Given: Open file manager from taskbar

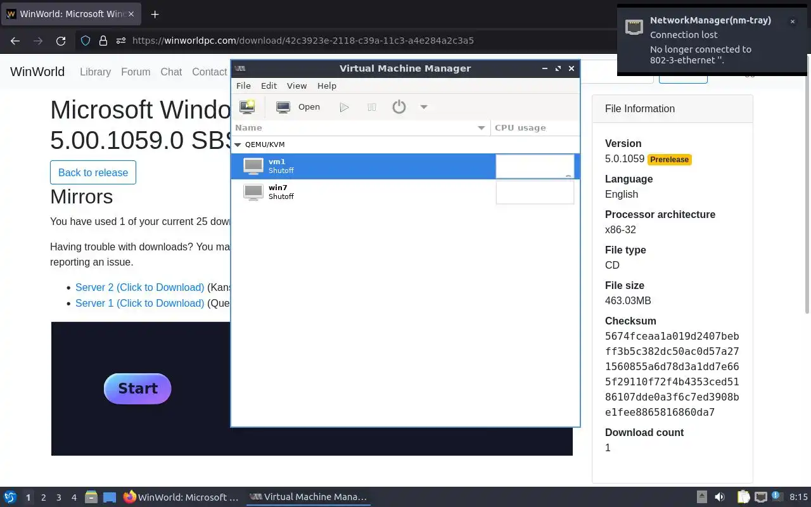Looking at the screenshot, I should 91,497.
